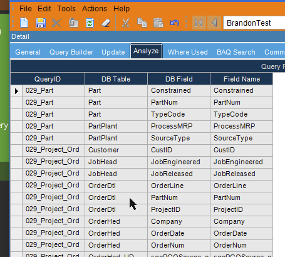Viewport: 285px width, 257px height.
Task: Click the Refresh toolbar icon
Action: click(90, 23)
